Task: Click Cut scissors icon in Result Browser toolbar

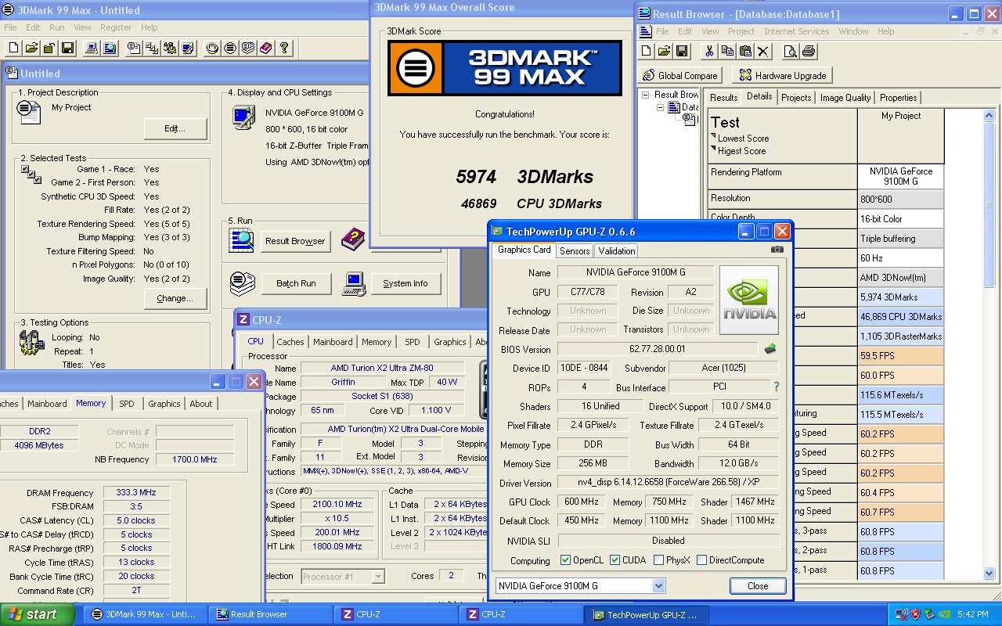Action: [x=709, y=52]
